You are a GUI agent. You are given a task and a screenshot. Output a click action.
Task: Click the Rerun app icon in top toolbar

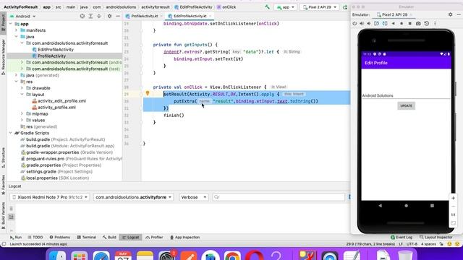pyautogui.click(x=345, y=7)
